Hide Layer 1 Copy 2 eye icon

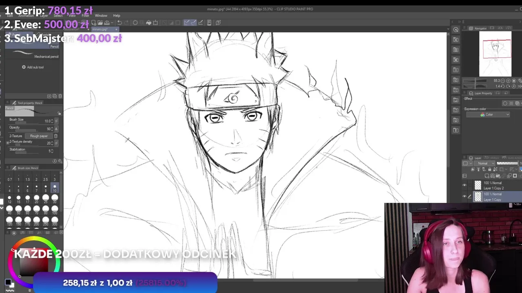point(464,186)
